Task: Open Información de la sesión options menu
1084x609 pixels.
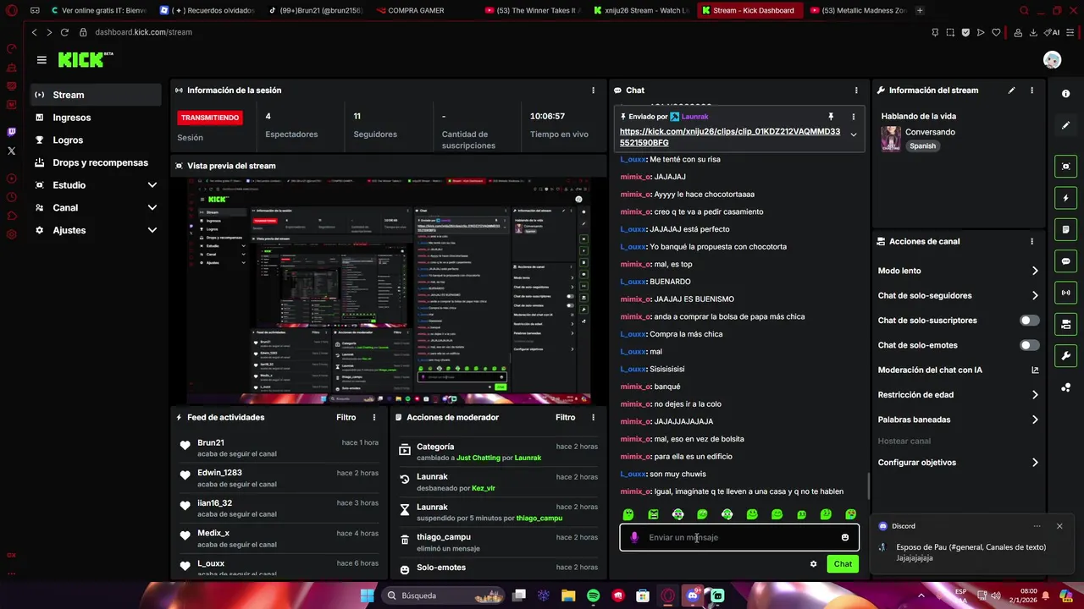Action: pos(593,91)
